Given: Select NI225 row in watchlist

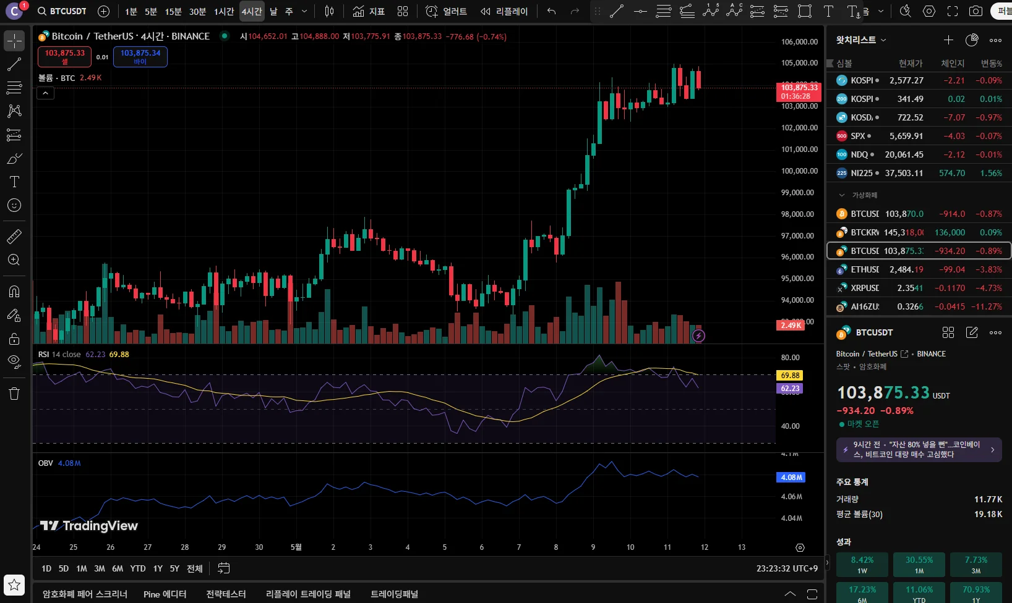Looking at the screenshot, I should point(919,173).
